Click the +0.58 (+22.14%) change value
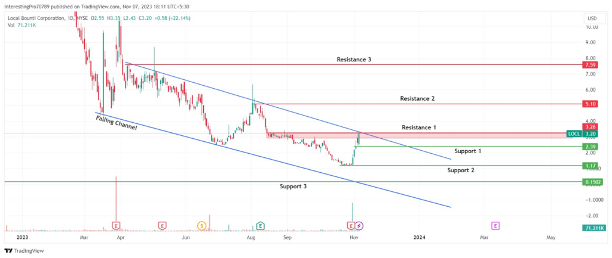612x258 pixels. coord(173,18)
